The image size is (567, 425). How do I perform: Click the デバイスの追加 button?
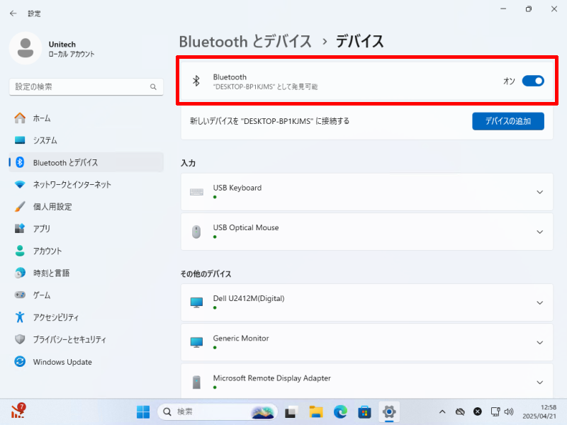coord(508,121)
